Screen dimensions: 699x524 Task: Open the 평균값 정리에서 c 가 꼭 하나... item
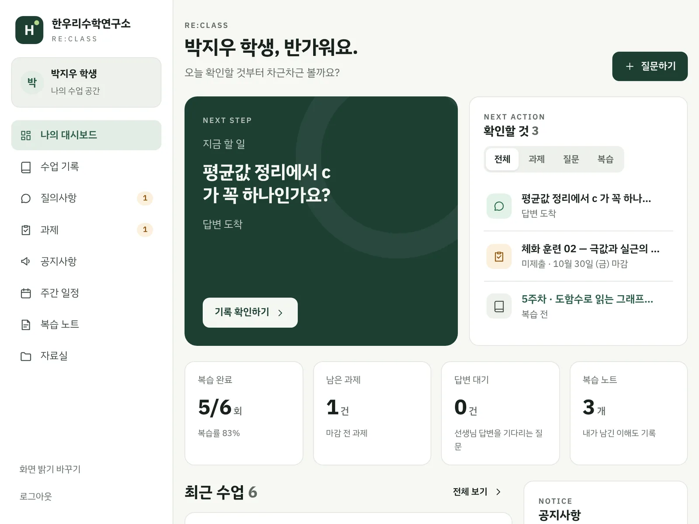(578, 206)
